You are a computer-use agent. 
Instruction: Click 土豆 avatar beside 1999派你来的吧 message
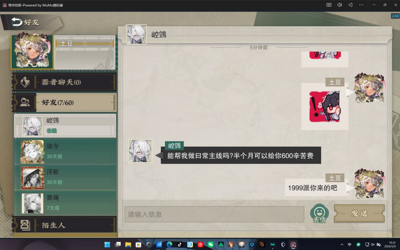369,183
